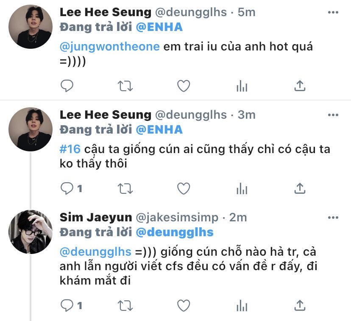Viewport: 351px width, 321px height.
Task: Like the #16 'giống cún' tweet
Action: pos(184,188)
